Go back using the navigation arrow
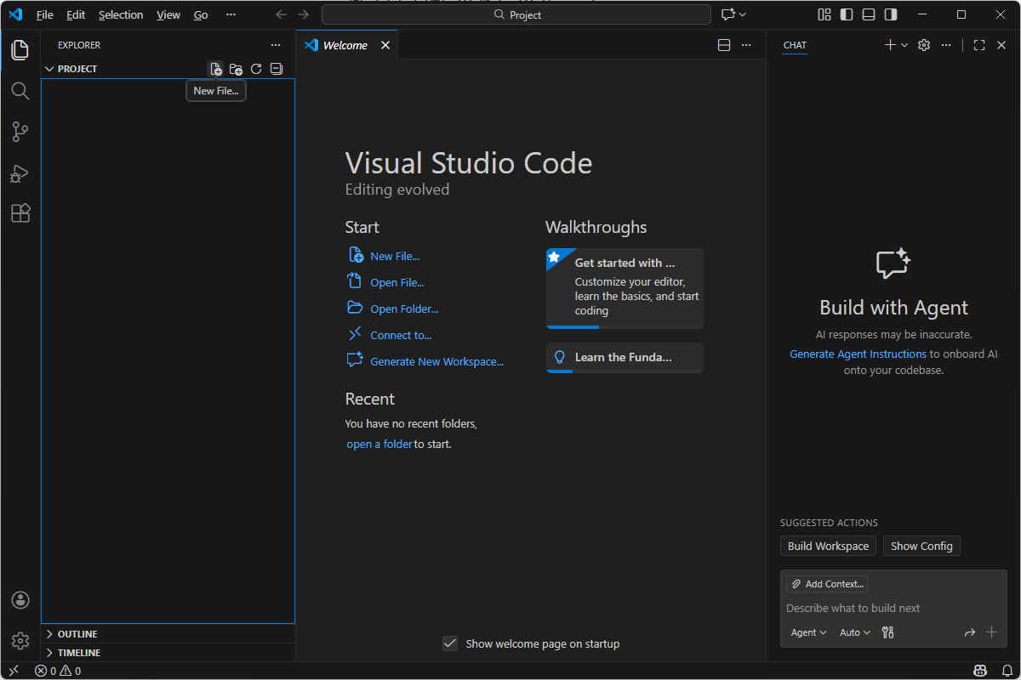The height and width of the screenshot is (680, 1021). (282, 14)
